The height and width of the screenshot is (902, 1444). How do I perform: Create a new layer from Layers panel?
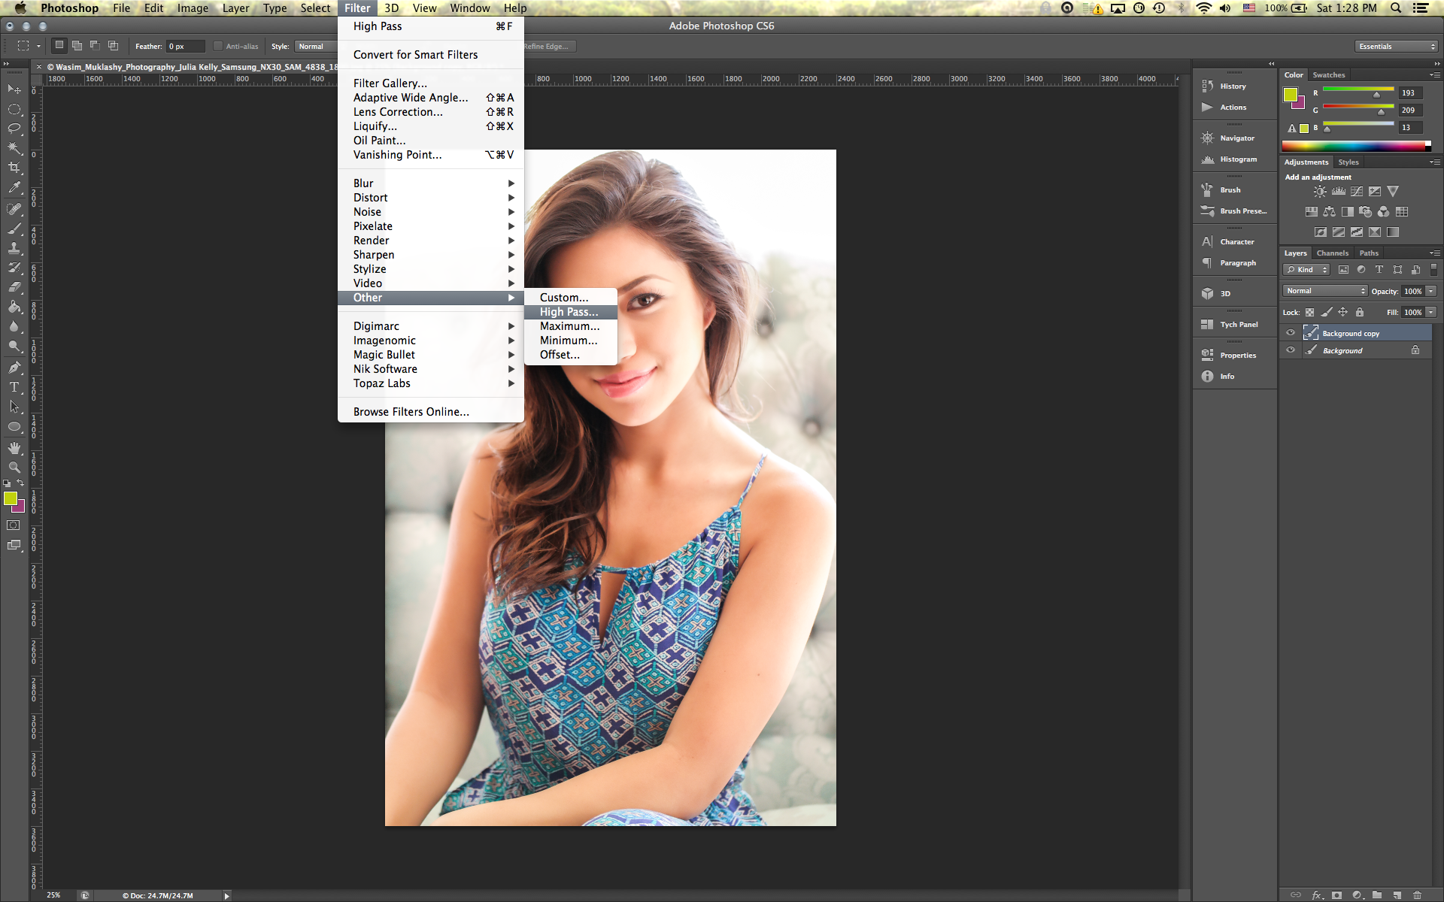coord(1397,894)
